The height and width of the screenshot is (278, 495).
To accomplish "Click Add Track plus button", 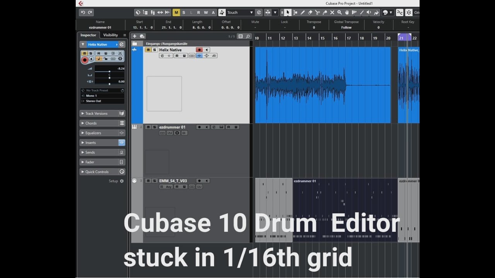I will pyautogui.click(x=135, y=36).
